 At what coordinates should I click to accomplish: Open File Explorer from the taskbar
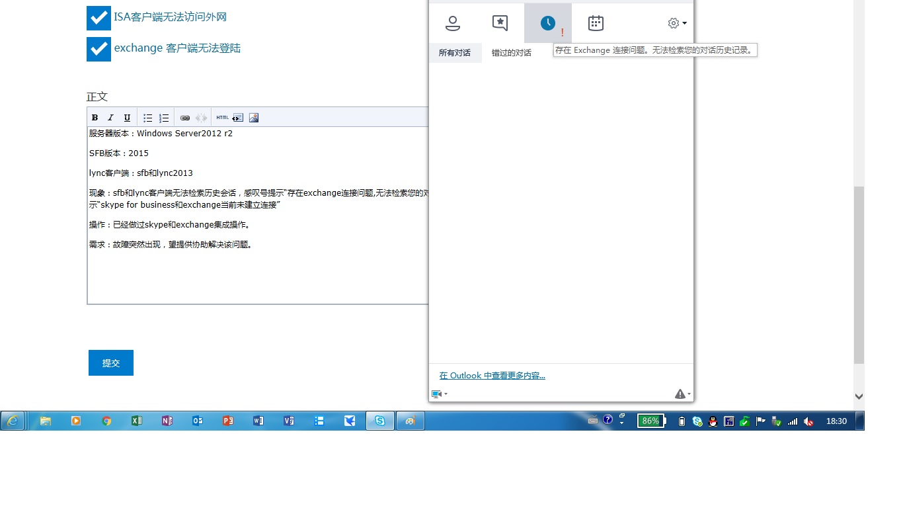pos(46,421)
